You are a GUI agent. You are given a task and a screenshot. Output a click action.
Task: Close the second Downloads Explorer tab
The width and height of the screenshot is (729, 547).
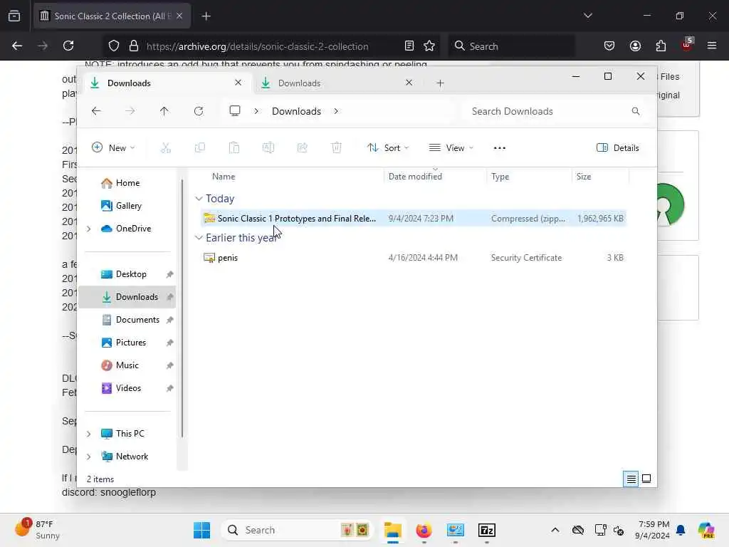409,83
